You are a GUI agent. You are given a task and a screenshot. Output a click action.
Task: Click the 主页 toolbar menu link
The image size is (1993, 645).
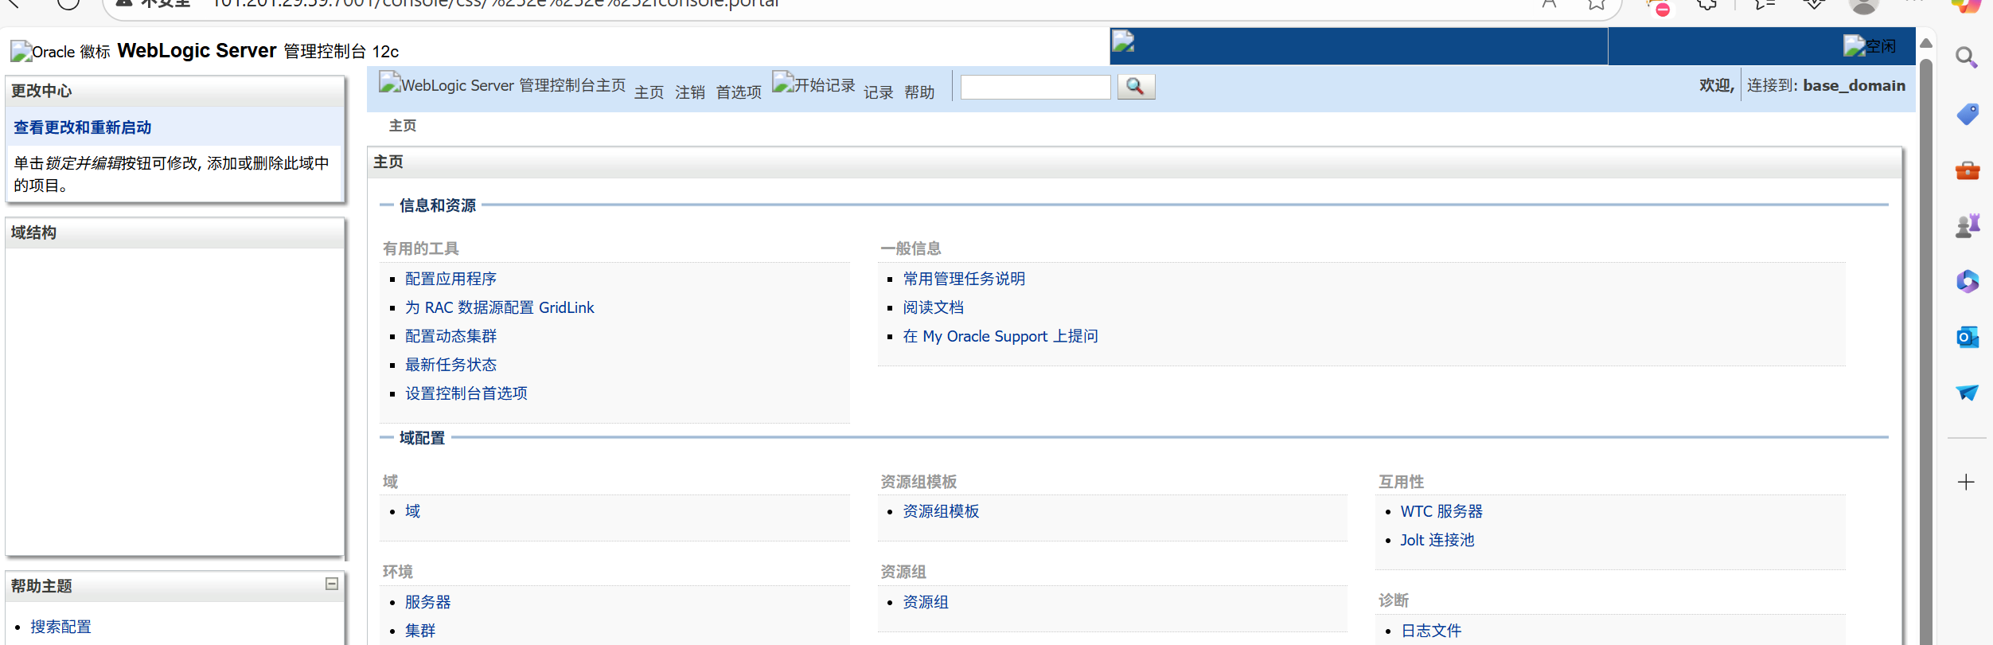(649, 92)
